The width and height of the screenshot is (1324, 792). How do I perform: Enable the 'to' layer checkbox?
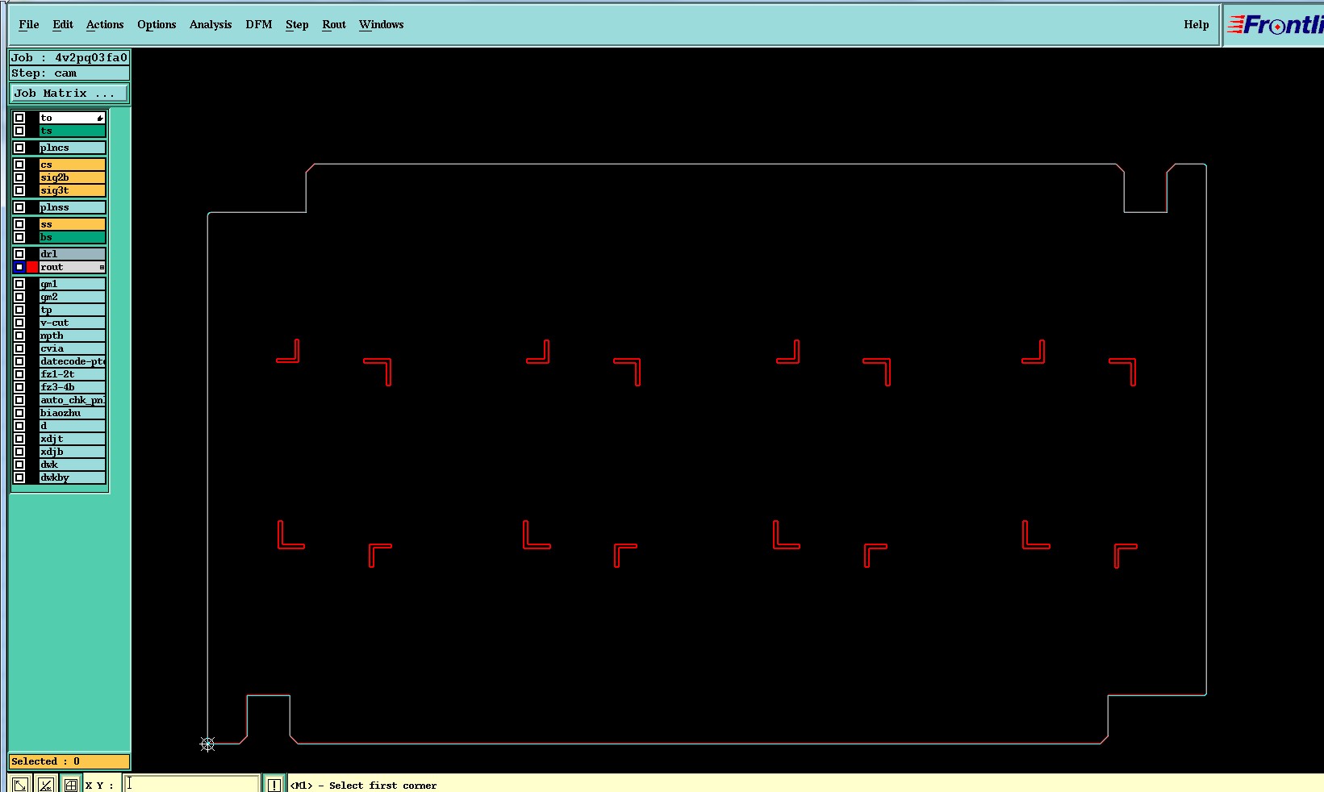19,118
